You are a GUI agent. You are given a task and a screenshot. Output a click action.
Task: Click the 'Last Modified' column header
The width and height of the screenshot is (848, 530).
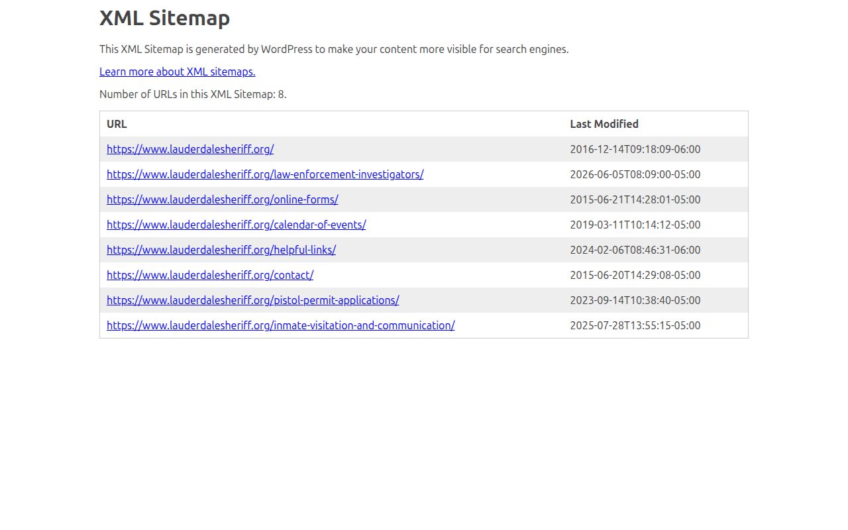coord(604,124)
